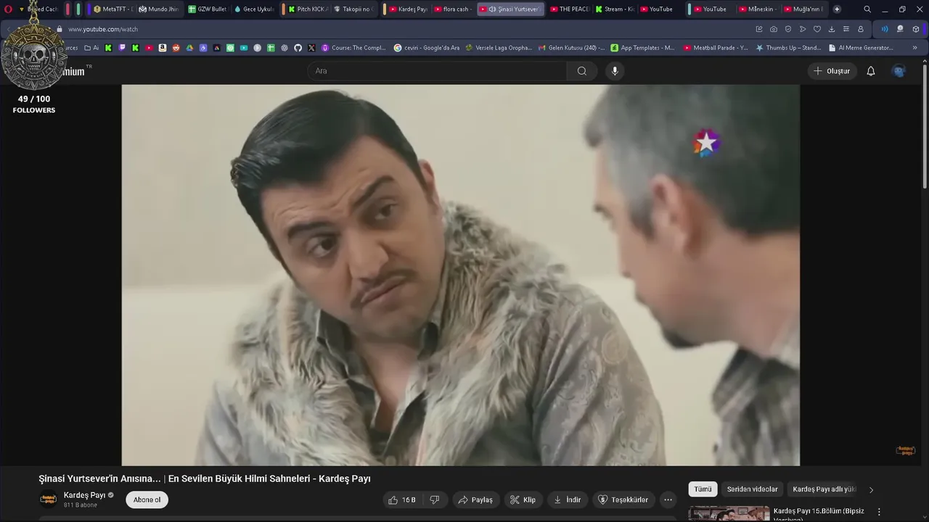Screen dimensions: 929x522
Task: Open a new browser tab
Action: pos(837,9)
